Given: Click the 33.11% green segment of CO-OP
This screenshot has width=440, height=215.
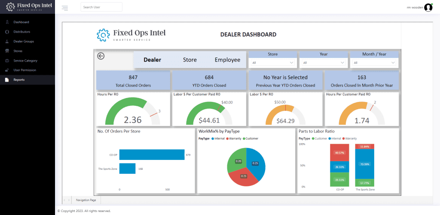Looking at the screenshot, I should click(339, 180).
